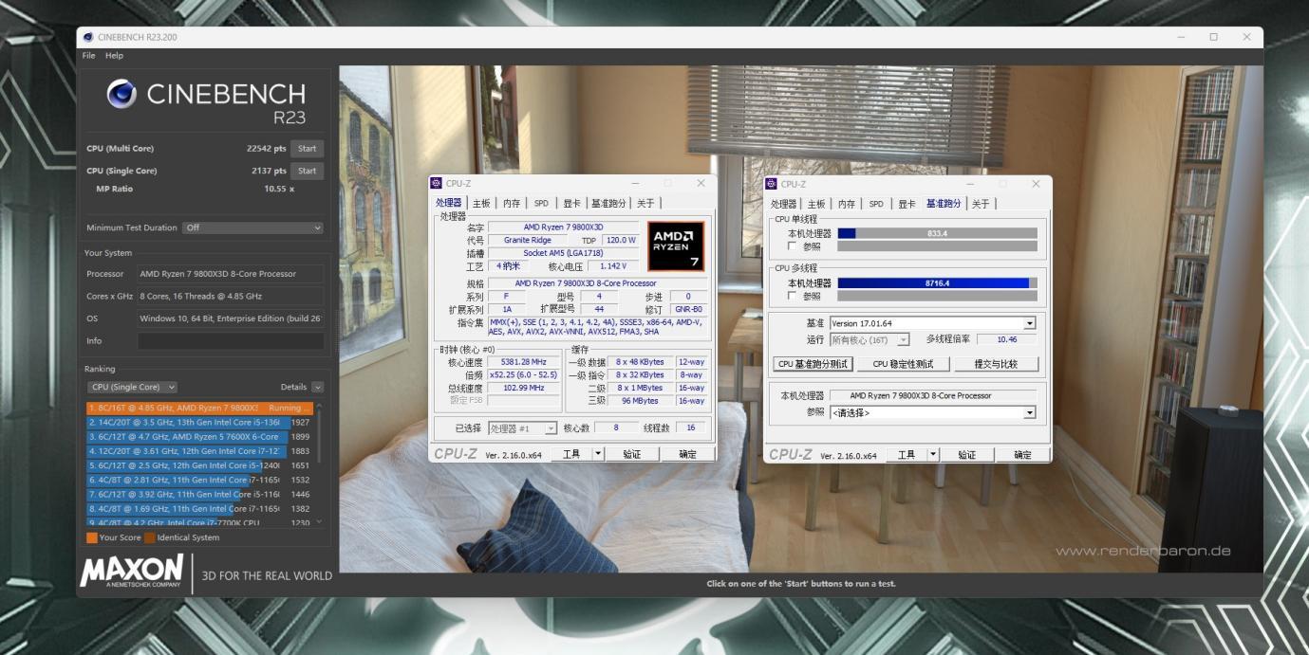The height and width of the screenshot is (655, 1309).
Task: Switch to 主板 tab in processor window
Action: point(481,204)
